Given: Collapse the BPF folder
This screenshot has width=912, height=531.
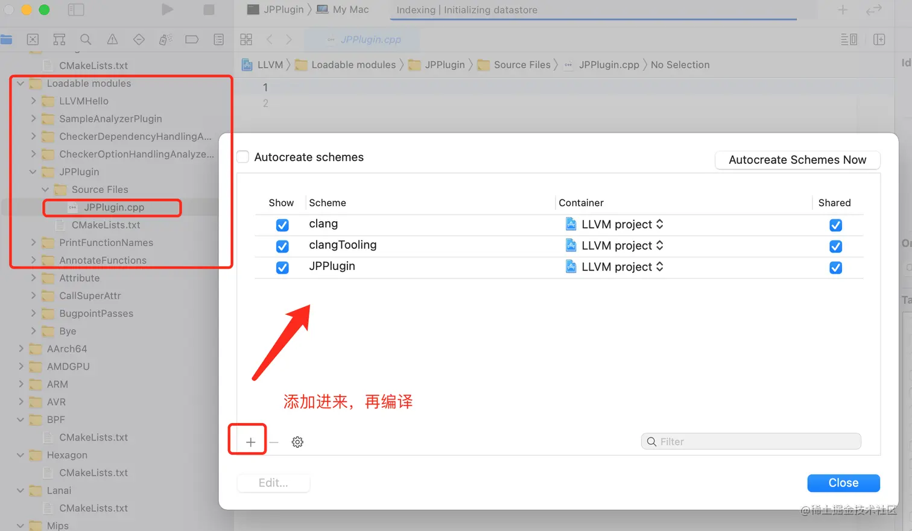Looking at the screenshot, I should pyautogui.click(x=21, y=419).
